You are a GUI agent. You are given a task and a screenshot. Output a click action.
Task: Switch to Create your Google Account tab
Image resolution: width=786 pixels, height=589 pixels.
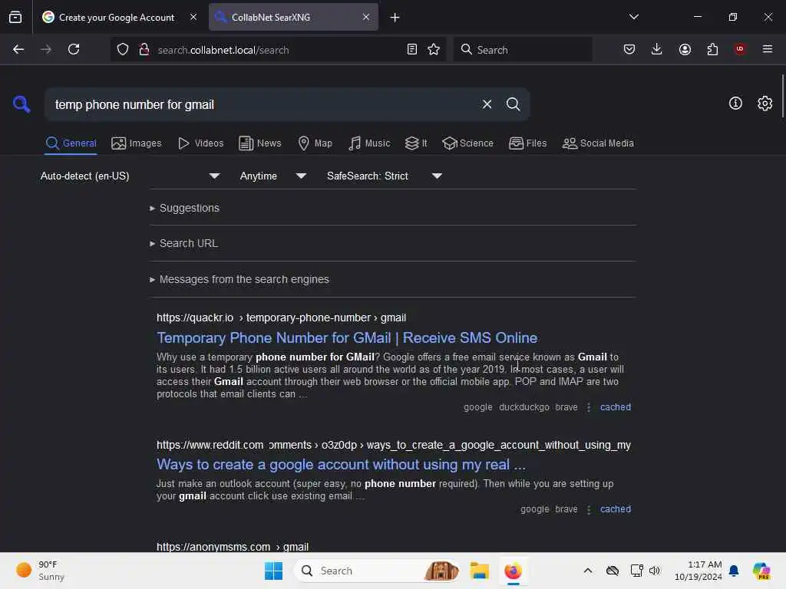coord(117,18)
